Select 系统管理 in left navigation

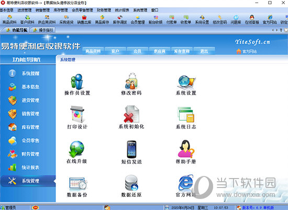[28, 181]
